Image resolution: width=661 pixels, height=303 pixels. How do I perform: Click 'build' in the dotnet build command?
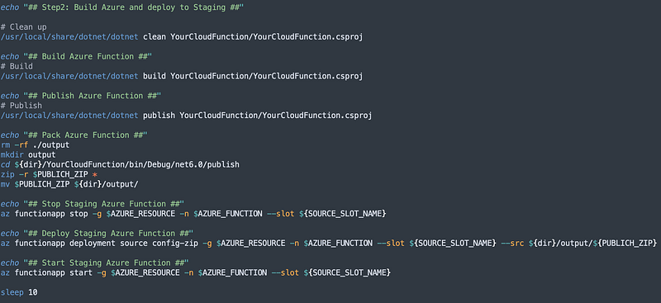point(155,76)
